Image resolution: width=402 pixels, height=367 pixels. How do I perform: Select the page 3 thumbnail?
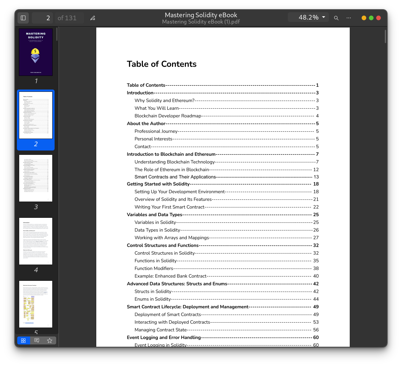(x=36, y=178)
